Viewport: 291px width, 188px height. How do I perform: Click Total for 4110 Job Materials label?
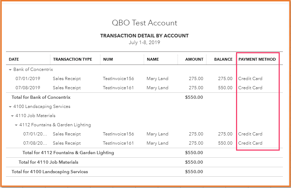point(48,162)
